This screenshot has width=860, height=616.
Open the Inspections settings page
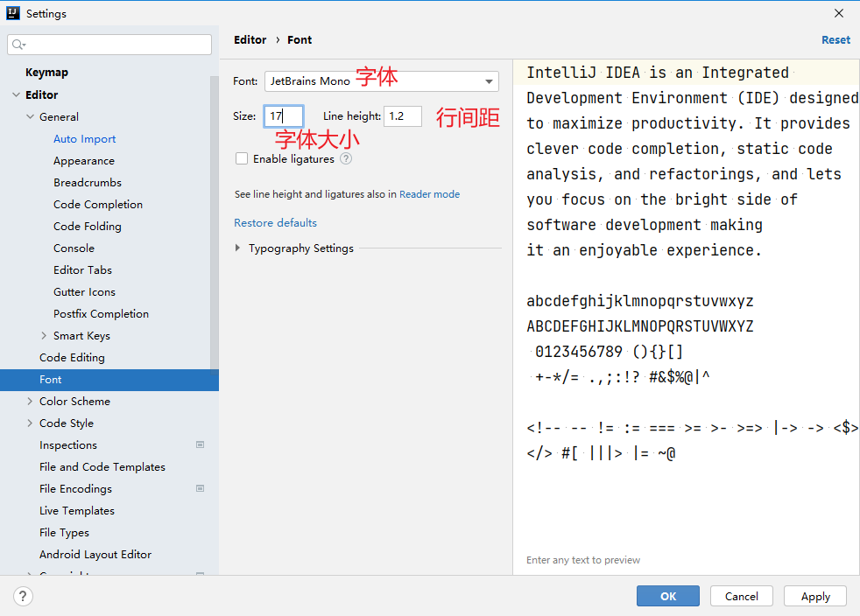[x=68, y=445]
